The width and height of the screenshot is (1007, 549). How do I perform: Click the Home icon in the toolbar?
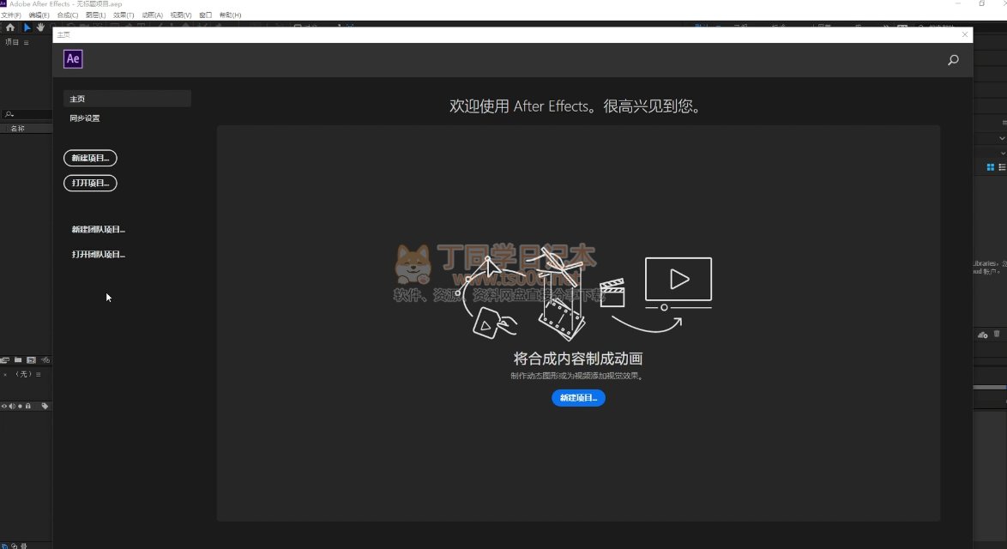10,27
